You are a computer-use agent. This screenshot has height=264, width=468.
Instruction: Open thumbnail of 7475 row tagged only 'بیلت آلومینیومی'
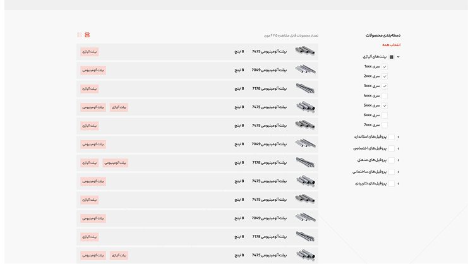pyautogui.click(x=305, y=181)
